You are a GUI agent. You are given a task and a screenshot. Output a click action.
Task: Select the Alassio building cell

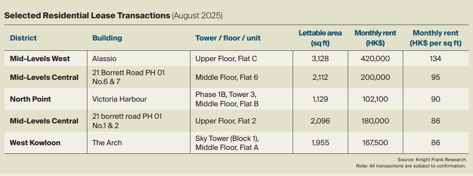pos(105,59)
